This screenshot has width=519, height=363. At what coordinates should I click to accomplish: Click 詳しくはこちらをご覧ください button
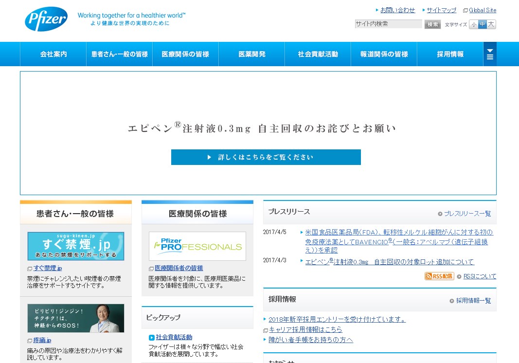pyautogui.click(x=266, y=157)
